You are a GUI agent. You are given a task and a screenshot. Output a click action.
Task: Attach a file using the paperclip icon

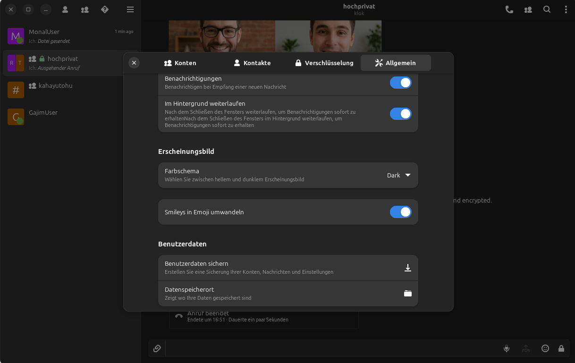(x=157, y=348)
